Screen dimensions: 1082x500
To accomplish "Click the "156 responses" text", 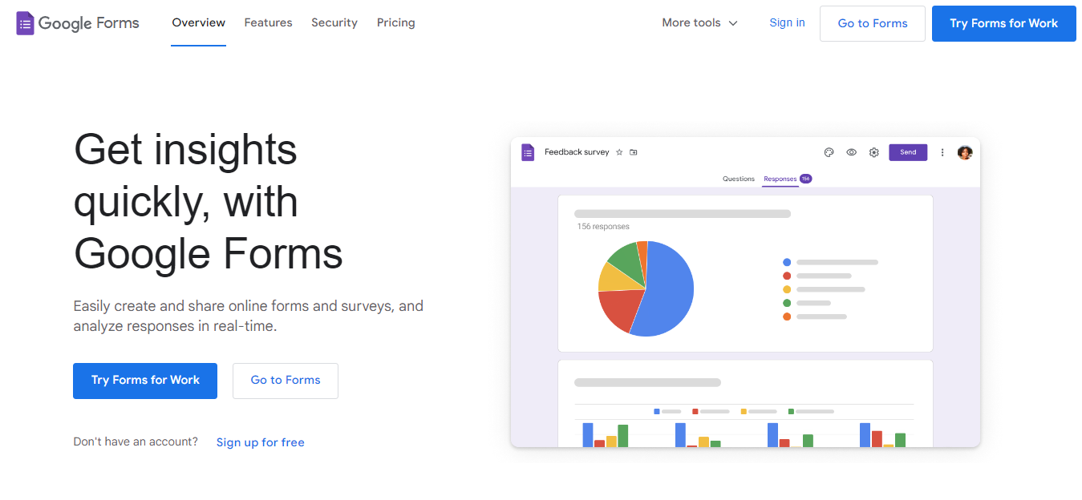I will [x=603, y=227].
